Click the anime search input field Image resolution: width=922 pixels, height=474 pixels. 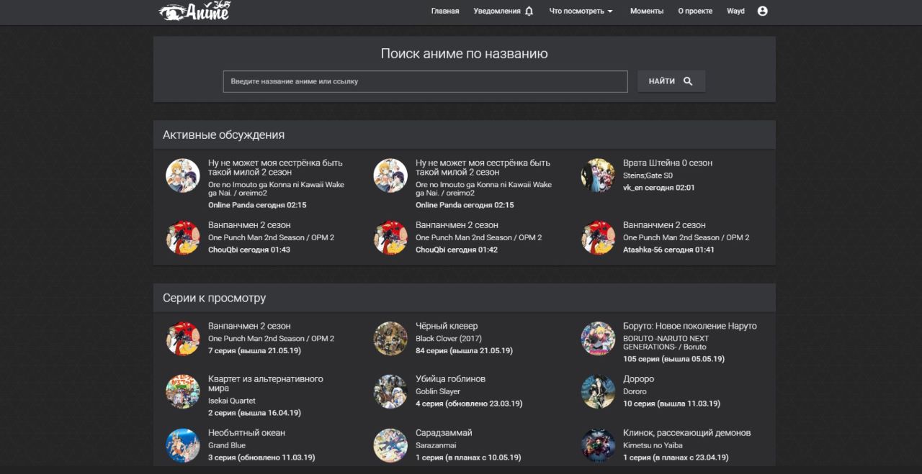pos(424,81)
